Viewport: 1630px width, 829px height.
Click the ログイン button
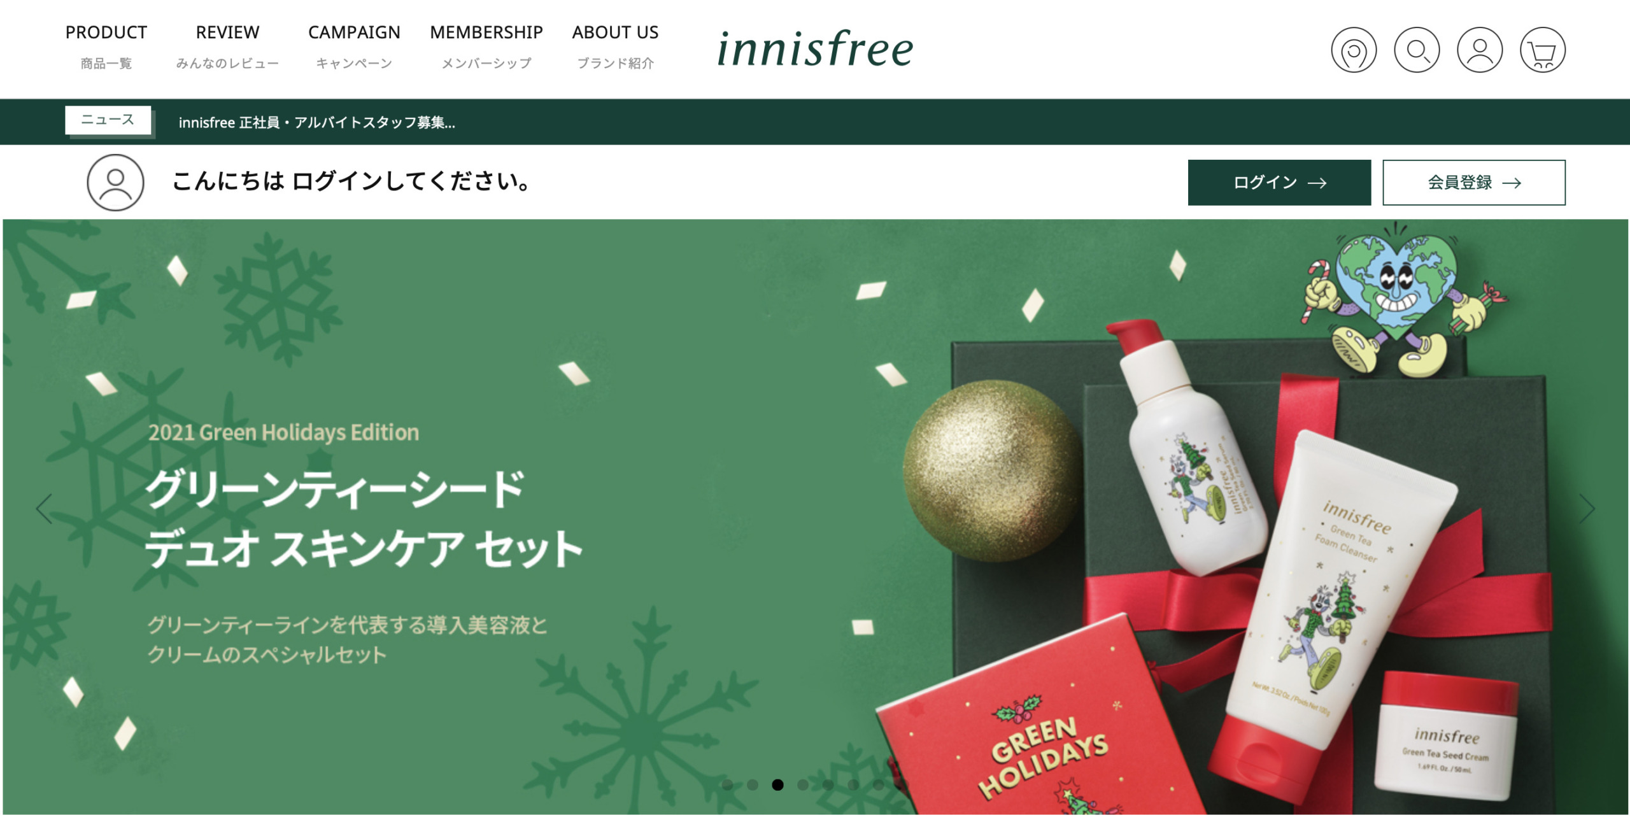pyautogui.click(x=1279, y=183)
